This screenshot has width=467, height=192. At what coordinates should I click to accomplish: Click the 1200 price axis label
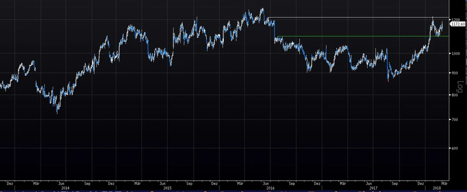(454, 19)
